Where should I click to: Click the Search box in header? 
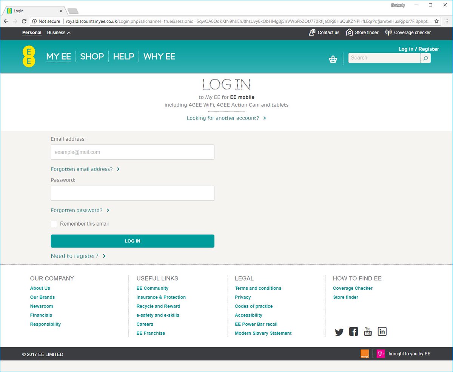pos(384,58)
